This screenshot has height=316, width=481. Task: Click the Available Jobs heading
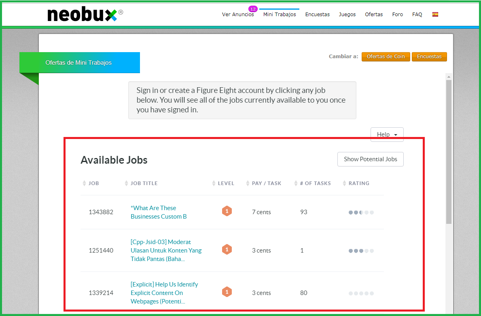[114, 160]
